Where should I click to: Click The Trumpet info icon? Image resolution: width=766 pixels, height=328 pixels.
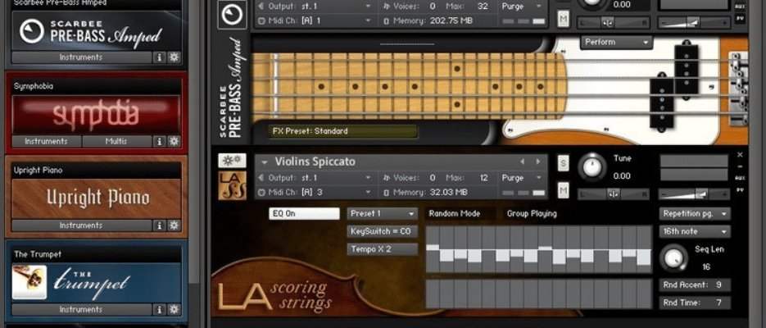point(159,309)
